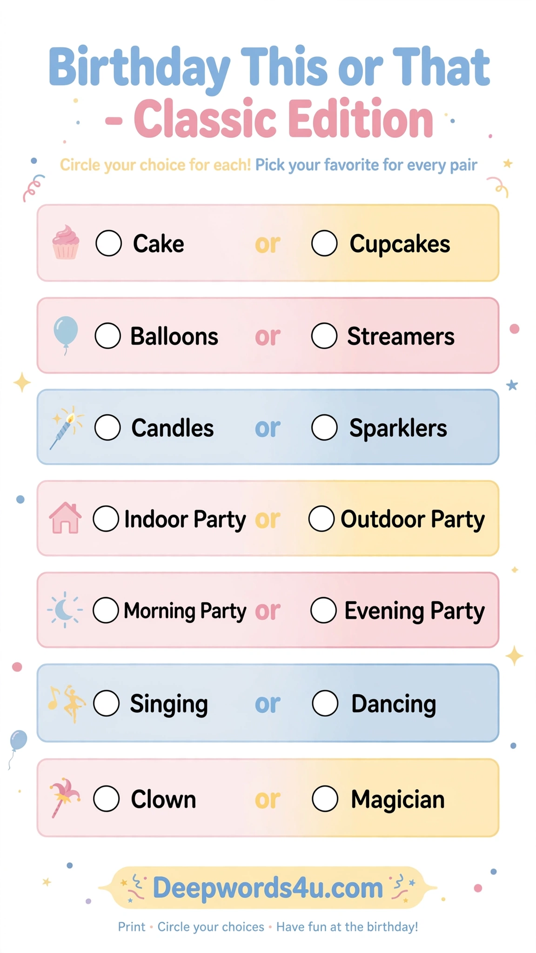
Task: Open the Deepwords4u.com link
Action: [x=268, y=888]
